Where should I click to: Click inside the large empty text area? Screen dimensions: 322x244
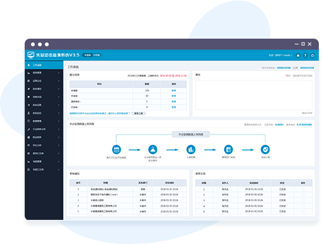[254, 95]
